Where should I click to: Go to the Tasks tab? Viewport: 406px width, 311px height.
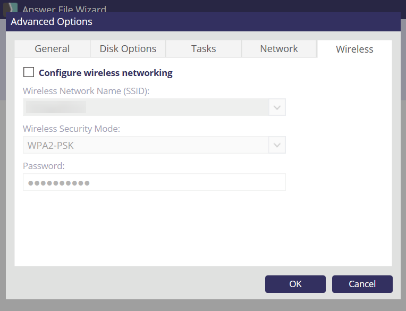coord(204,48)
